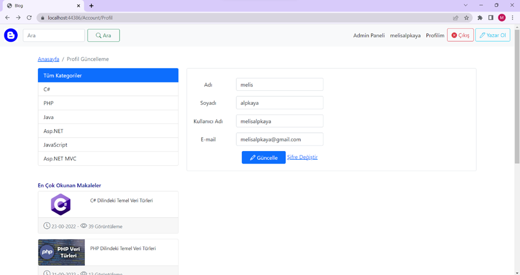Select the Asp.NET MVC category
Image resolution: width=520 pixels, height=275 pixels.
[108, 159]
